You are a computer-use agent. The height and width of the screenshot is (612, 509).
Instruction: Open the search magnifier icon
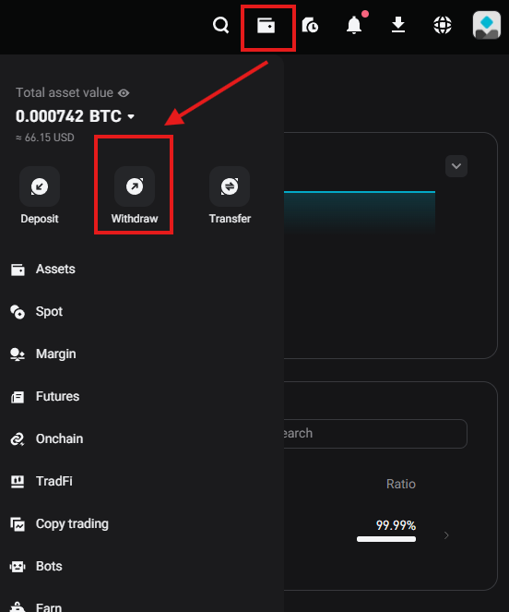click(x=220, y=25)
